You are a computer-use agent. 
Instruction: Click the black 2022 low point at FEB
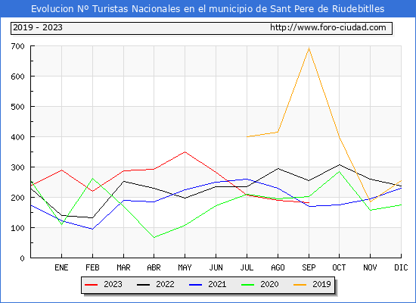[92, 218]
